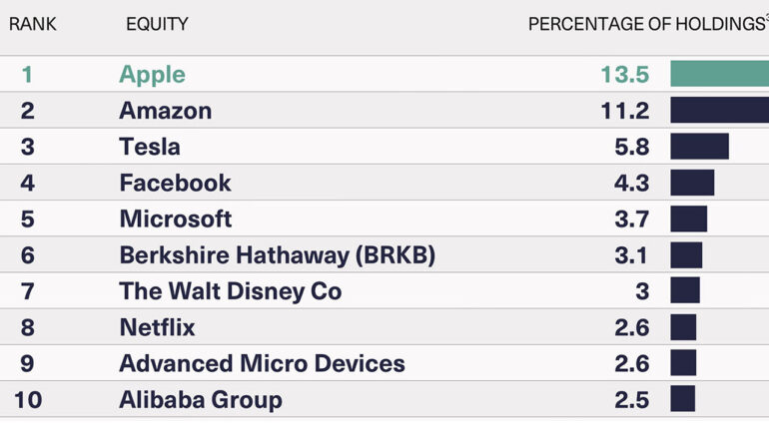Click the 11.2 percentage value
This screenshot has height=432, width=769.
point(625,111)
